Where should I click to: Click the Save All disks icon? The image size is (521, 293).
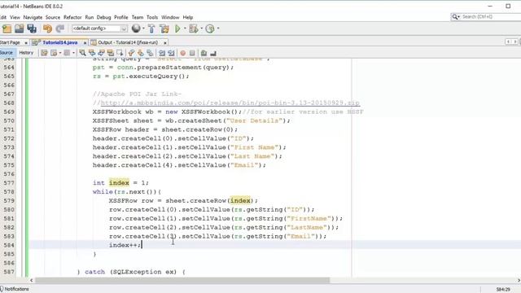click(x=32, y=28)
